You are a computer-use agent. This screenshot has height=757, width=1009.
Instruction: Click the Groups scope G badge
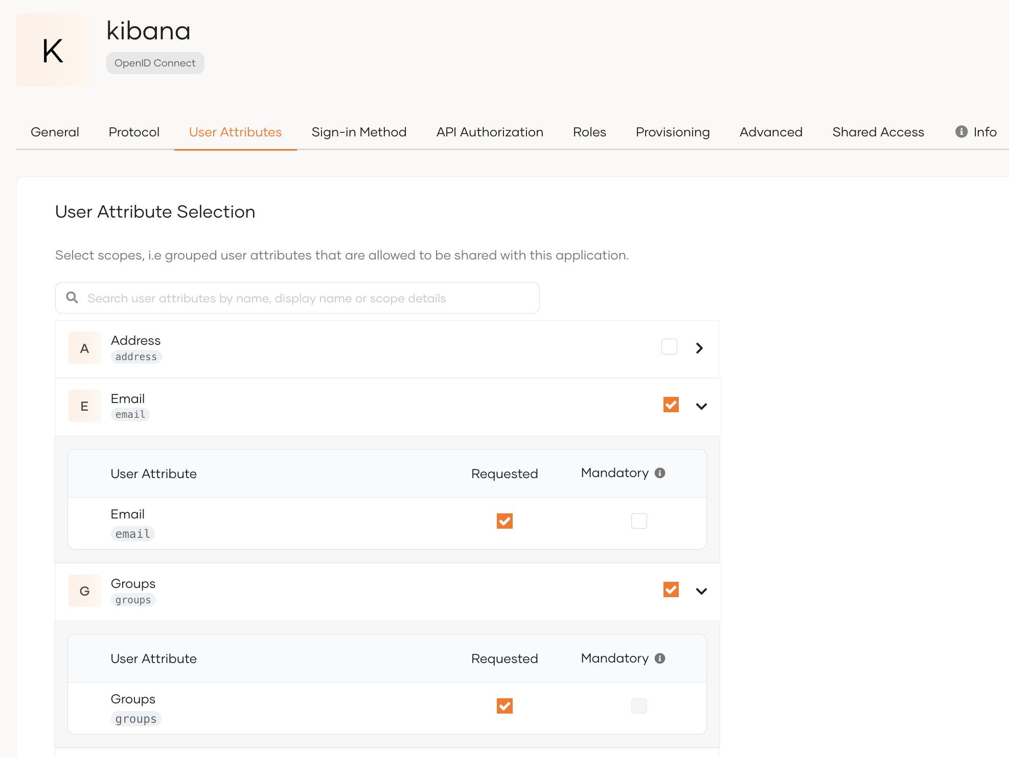(x=84, y=591)
